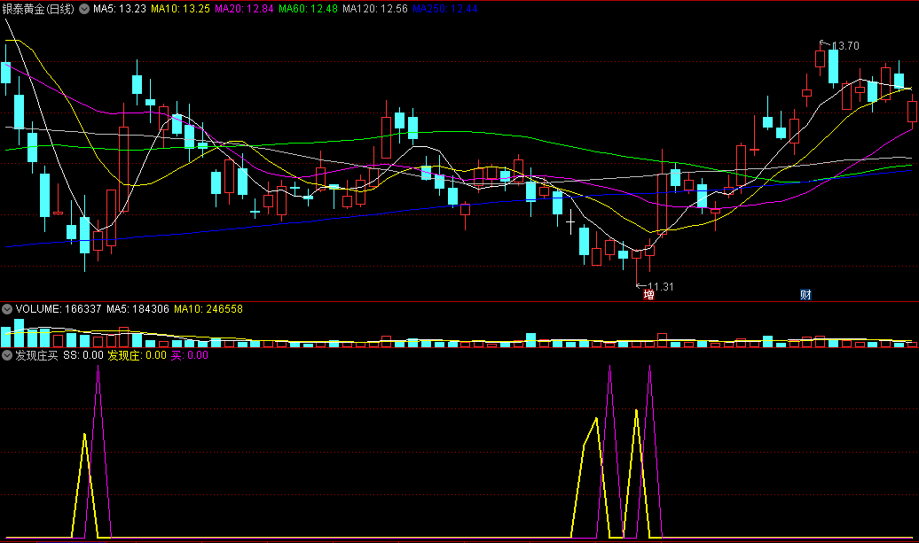Click the 11.31 low price annotation
The height and width of the screenshot is (543, 919).
(x=661, y=287)
